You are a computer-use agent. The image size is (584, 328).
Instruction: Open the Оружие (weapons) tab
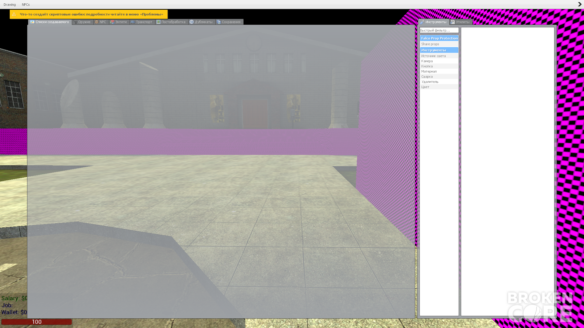click(83, 22)
